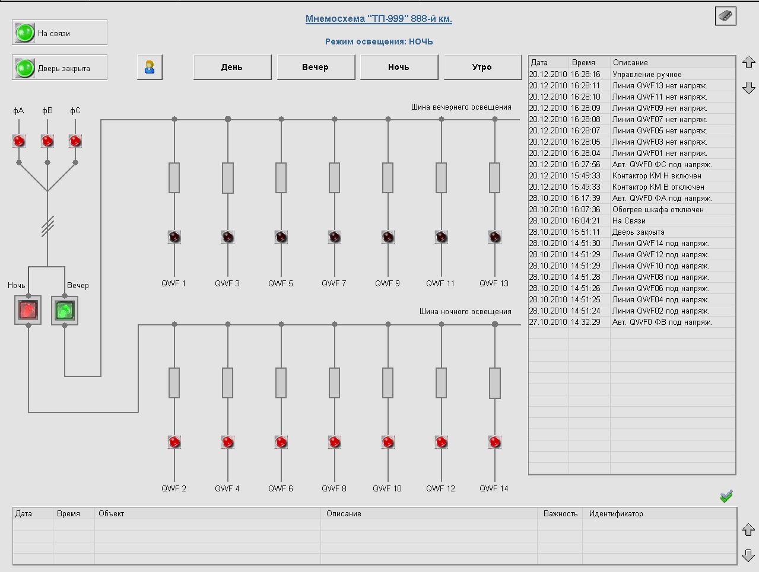The width and height of the screenshot is (759, 572).
Task: Click the Дверь закрыта status indicator
Action: [59, 68]
